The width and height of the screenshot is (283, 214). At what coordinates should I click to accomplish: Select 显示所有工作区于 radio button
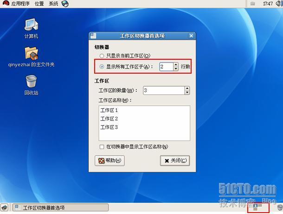pos(102,67)
